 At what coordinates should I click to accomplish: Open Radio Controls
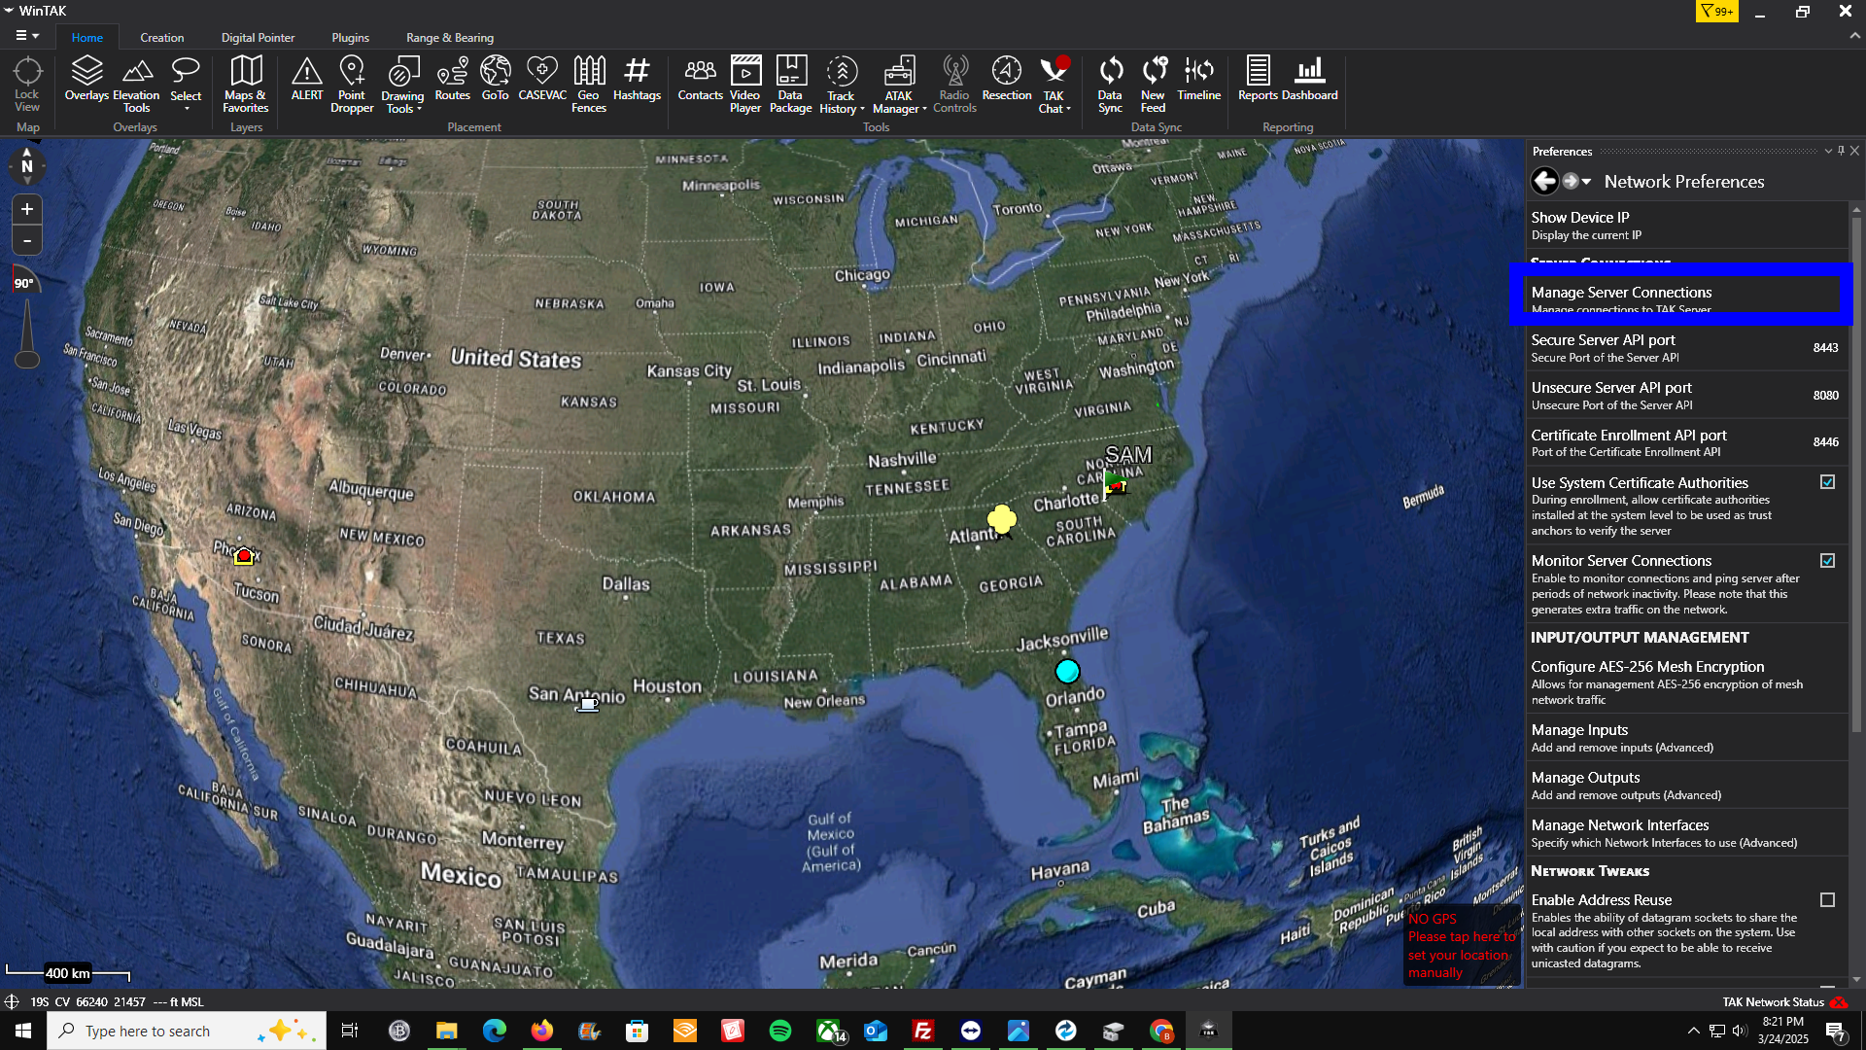pyautogui.click(x=954, y=85)
